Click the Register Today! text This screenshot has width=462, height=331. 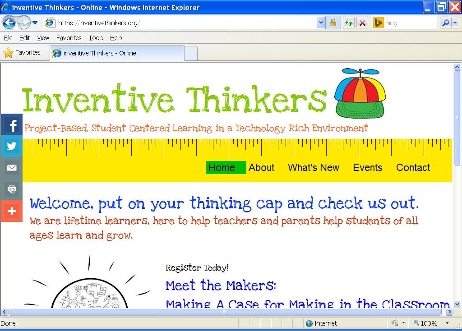click(x=197, y=268)
